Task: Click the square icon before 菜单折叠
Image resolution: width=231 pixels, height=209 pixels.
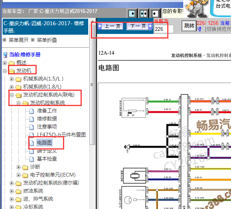Action: (x=33, y=40)
